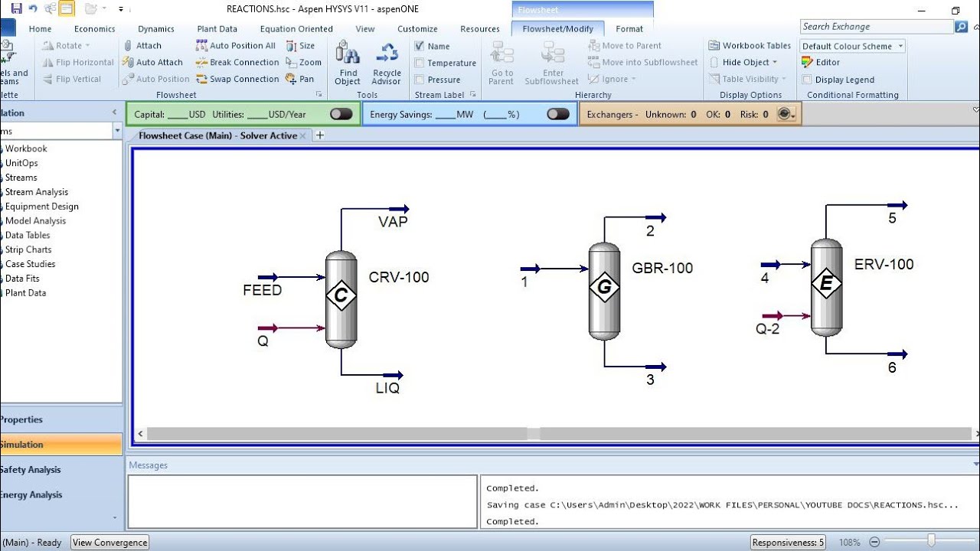Image resolution: width=980 pixels, height=551 pixels.
Task: Open the Format ribbon tab
Action: (629, 29)
